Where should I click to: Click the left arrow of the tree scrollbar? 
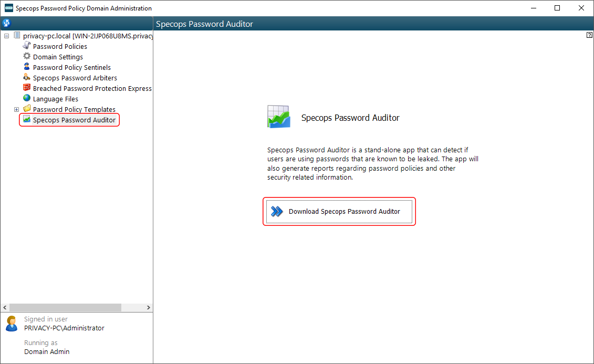[5, 308]
